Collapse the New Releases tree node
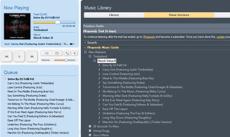The width and height of the screenshot is (230, 137). (85, 52)
